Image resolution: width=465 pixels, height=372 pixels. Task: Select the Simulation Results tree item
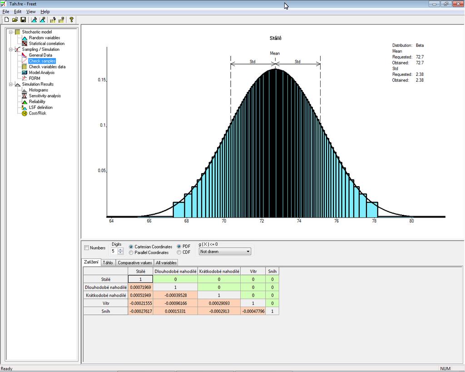point(38,84)
